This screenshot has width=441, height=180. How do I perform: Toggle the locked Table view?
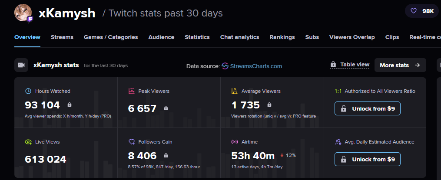click(350, 65)
